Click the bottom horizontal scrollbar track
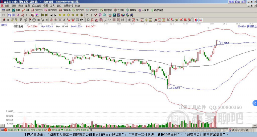 coord(157,130)
